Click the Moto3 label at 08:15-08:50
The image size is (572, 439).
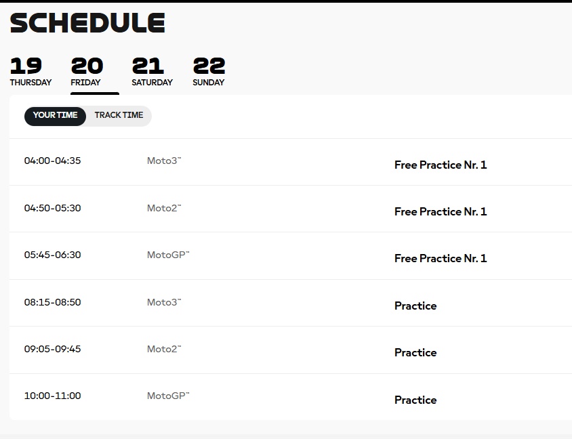coord(164,302)
